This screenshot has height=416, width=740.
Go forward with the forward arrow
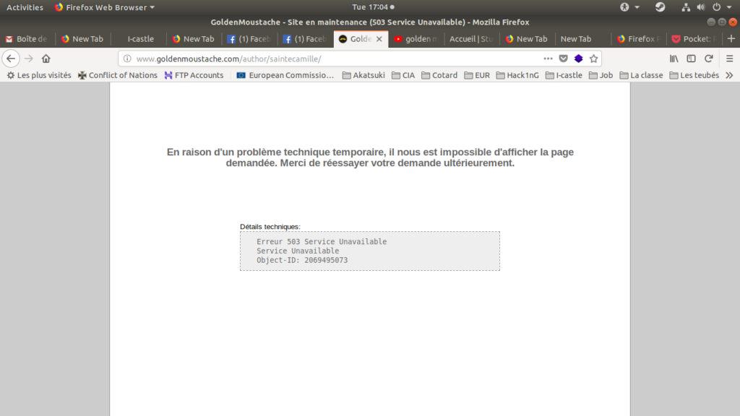coord(29,58)
